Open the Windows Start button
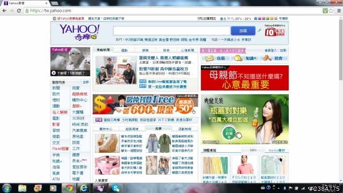The width and height of the screenshot is (343, 193). [x=6, y=188]
